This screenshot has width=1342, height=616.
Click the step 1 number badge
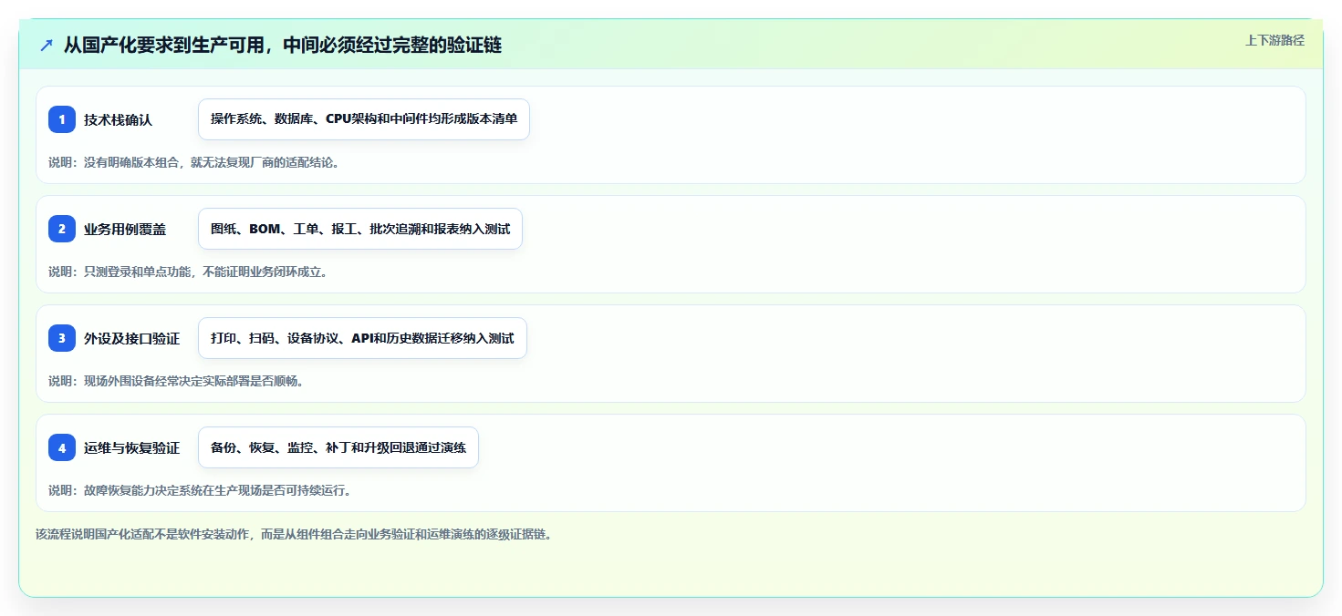[x=62, y=119]
